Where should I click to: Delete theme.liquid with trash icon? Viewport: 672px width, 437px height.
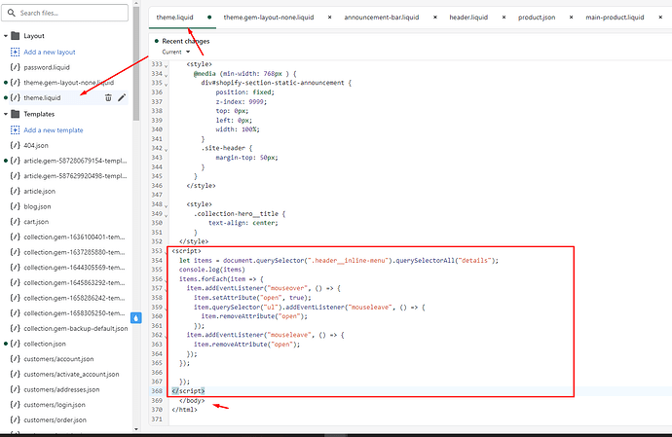click(x=108, y=97)
